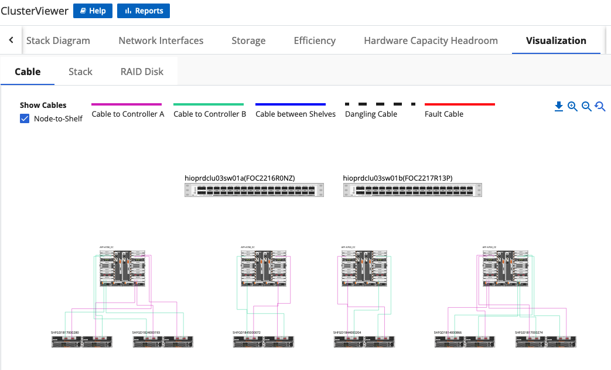
Task: Select switch hioprdclu03sw01b in the diagram
Action: point(412,190)
